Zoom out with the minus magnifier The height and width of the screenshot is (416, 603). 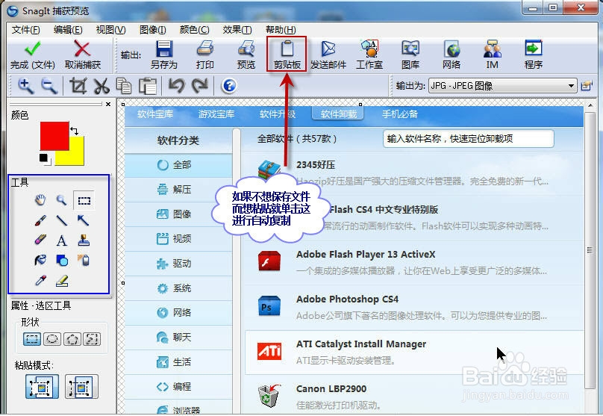point(49,86)
